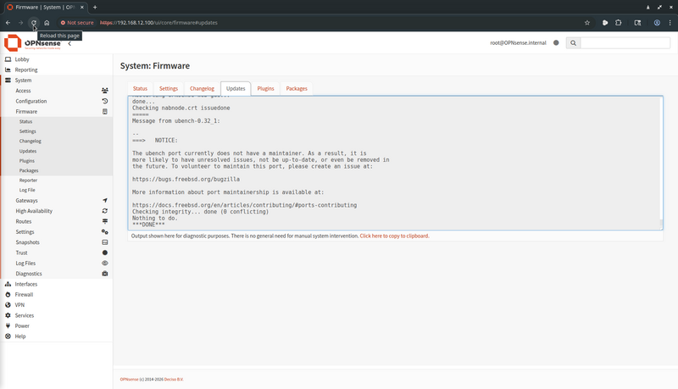Screen dimensions: 678x389
Task: Click the Snapshots icon
Action: 104,242
